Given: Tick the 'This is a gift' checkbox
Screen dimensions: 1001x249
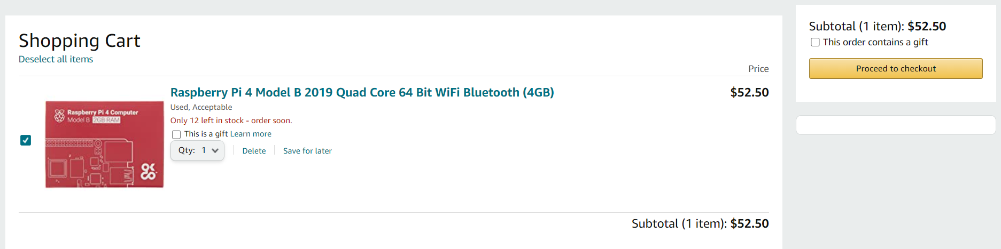Looking at the screenshot, I should pyautogui.click(x=176, y=134).
